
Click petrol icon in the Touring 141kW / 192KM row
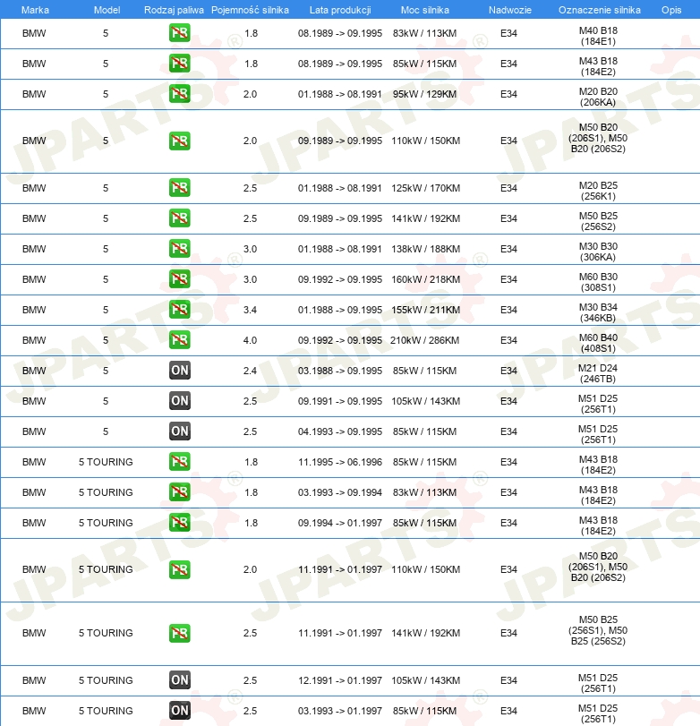(x=180, y=633)
